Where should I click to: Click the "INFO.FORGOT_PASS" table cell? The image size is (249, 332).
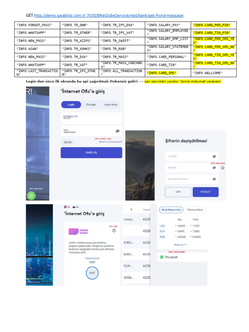tap(37, 25)
